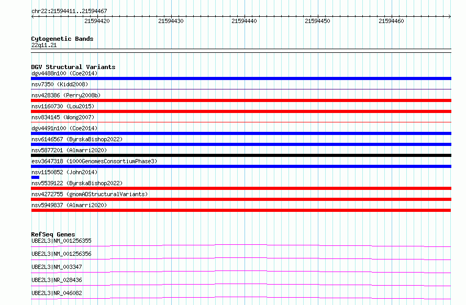The height and width of the screenshot is (305, 466).
Task: Open variant nsv4272755 (gnomADStructuralVariants) label
Action: pyautogui.click(x=90, y=194)
